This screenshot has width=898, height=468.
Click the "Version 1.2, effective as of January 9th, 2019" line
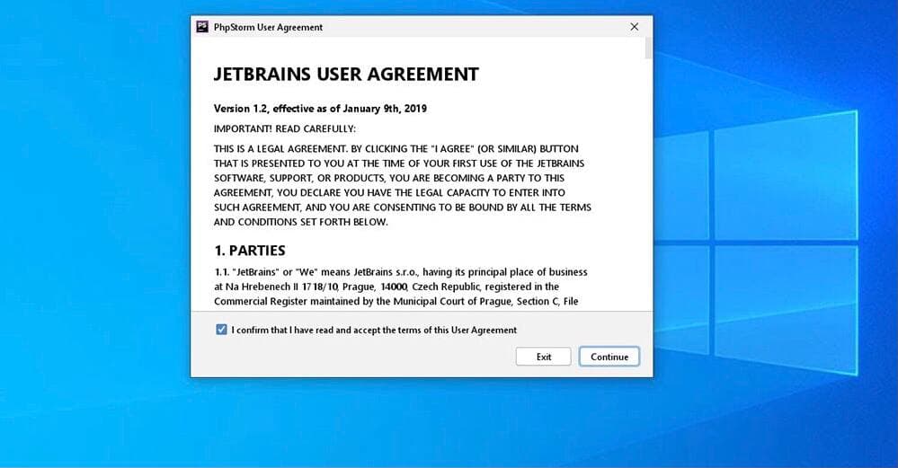pos(320,109)
